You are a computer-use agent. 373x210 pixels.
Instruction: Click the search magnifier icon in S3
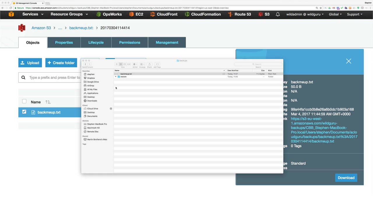click(23, 78)
